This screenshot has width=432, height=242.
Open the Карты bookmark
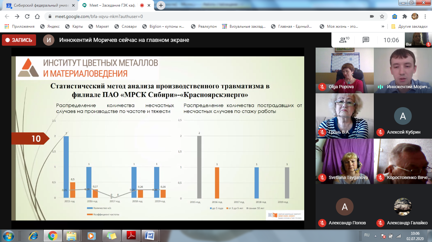[x=74, y=26]
